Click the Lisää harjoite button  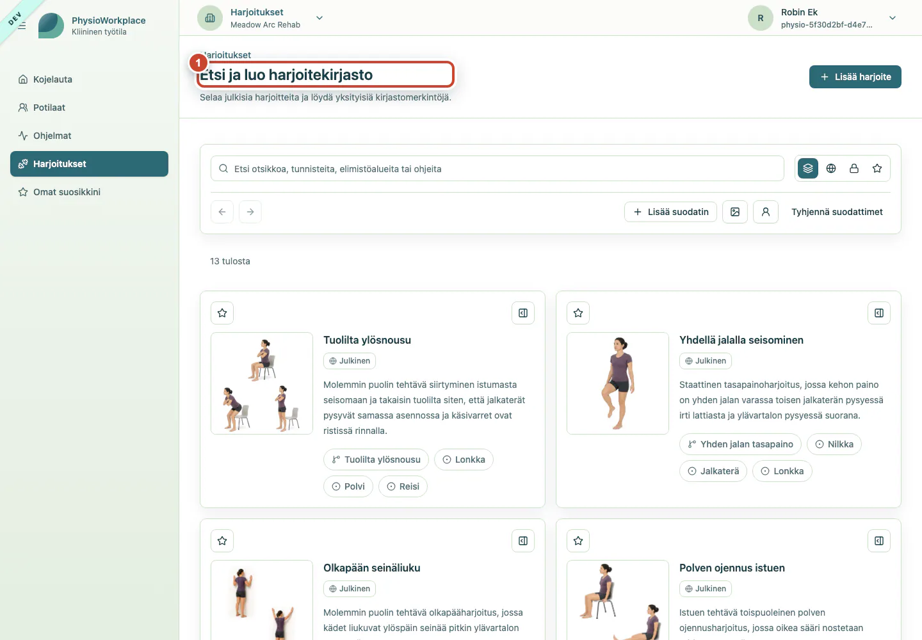pos(855,77)
